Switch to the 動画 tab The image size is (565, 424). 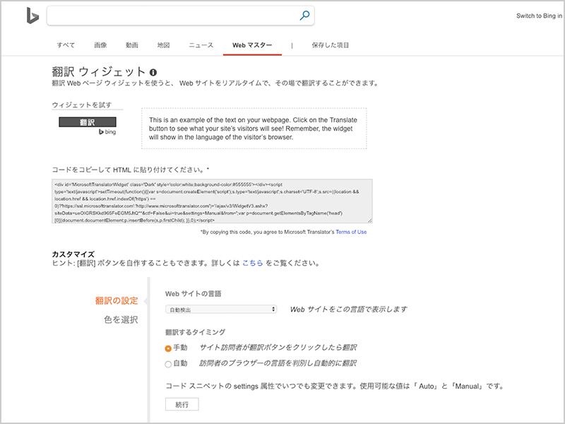(x=132, y=45)
